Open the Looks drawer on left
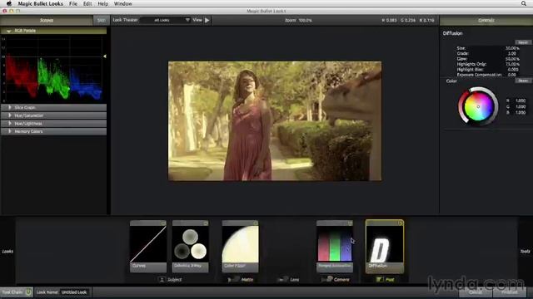Image resolution: width=533 pixels, height=299 pixels. pos(7,252)
